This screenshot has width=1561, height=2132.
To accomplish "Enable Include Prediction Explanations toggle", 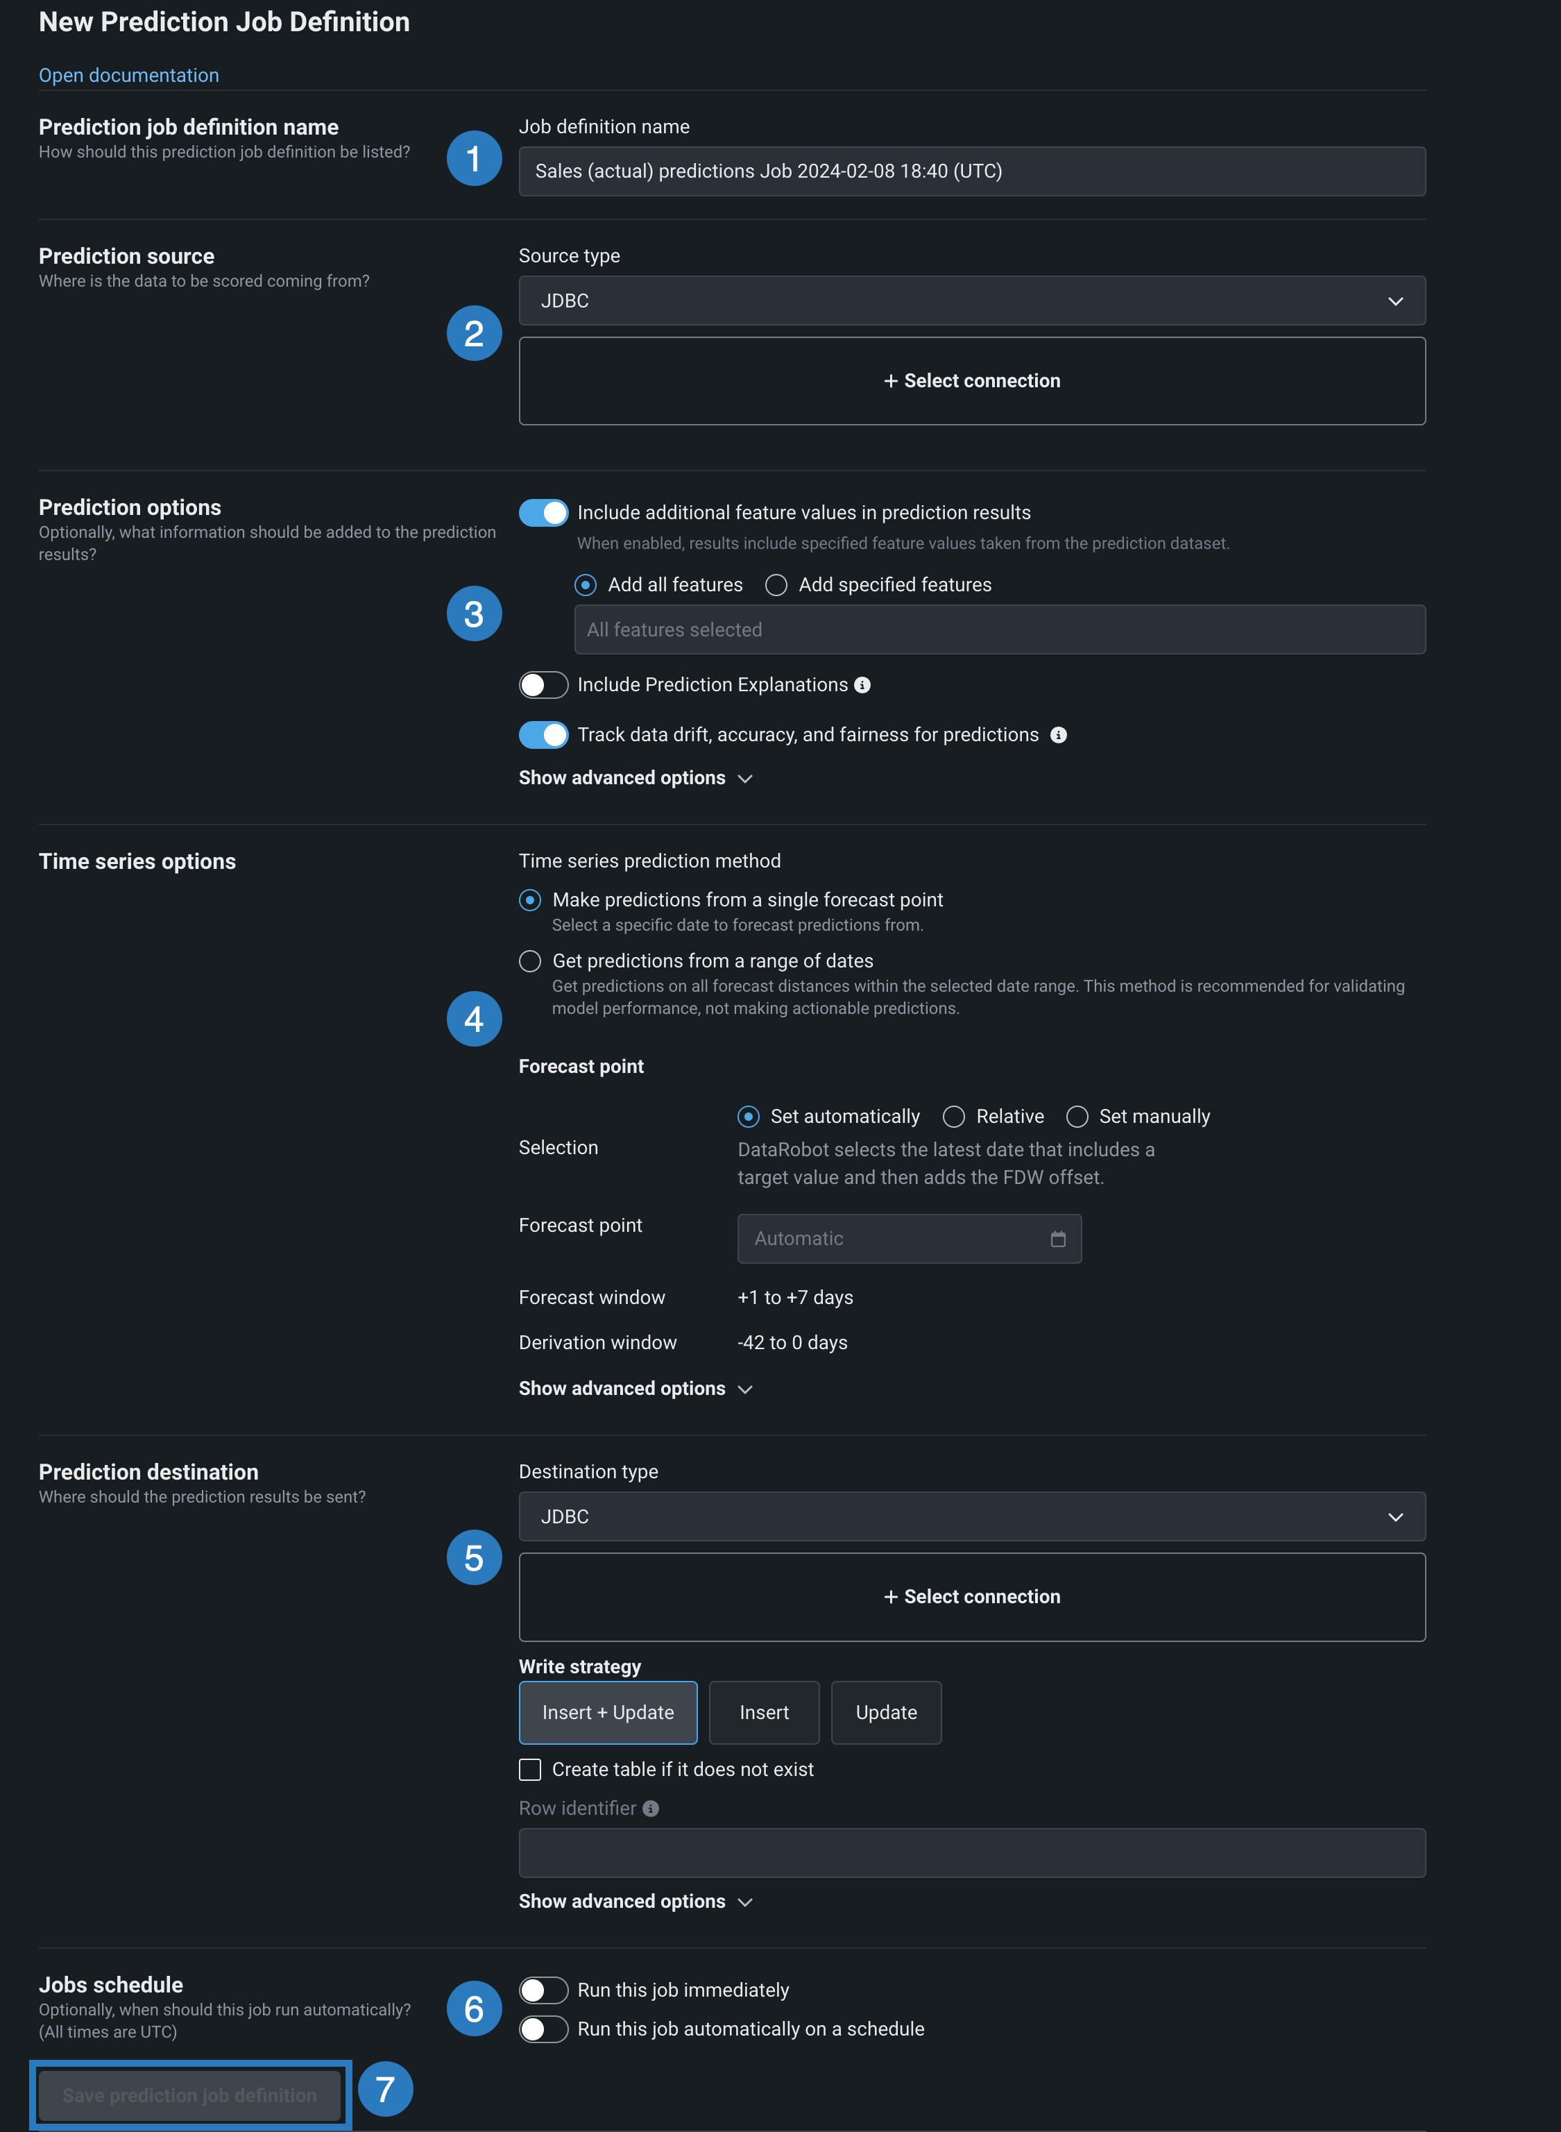I will [543, 685].
